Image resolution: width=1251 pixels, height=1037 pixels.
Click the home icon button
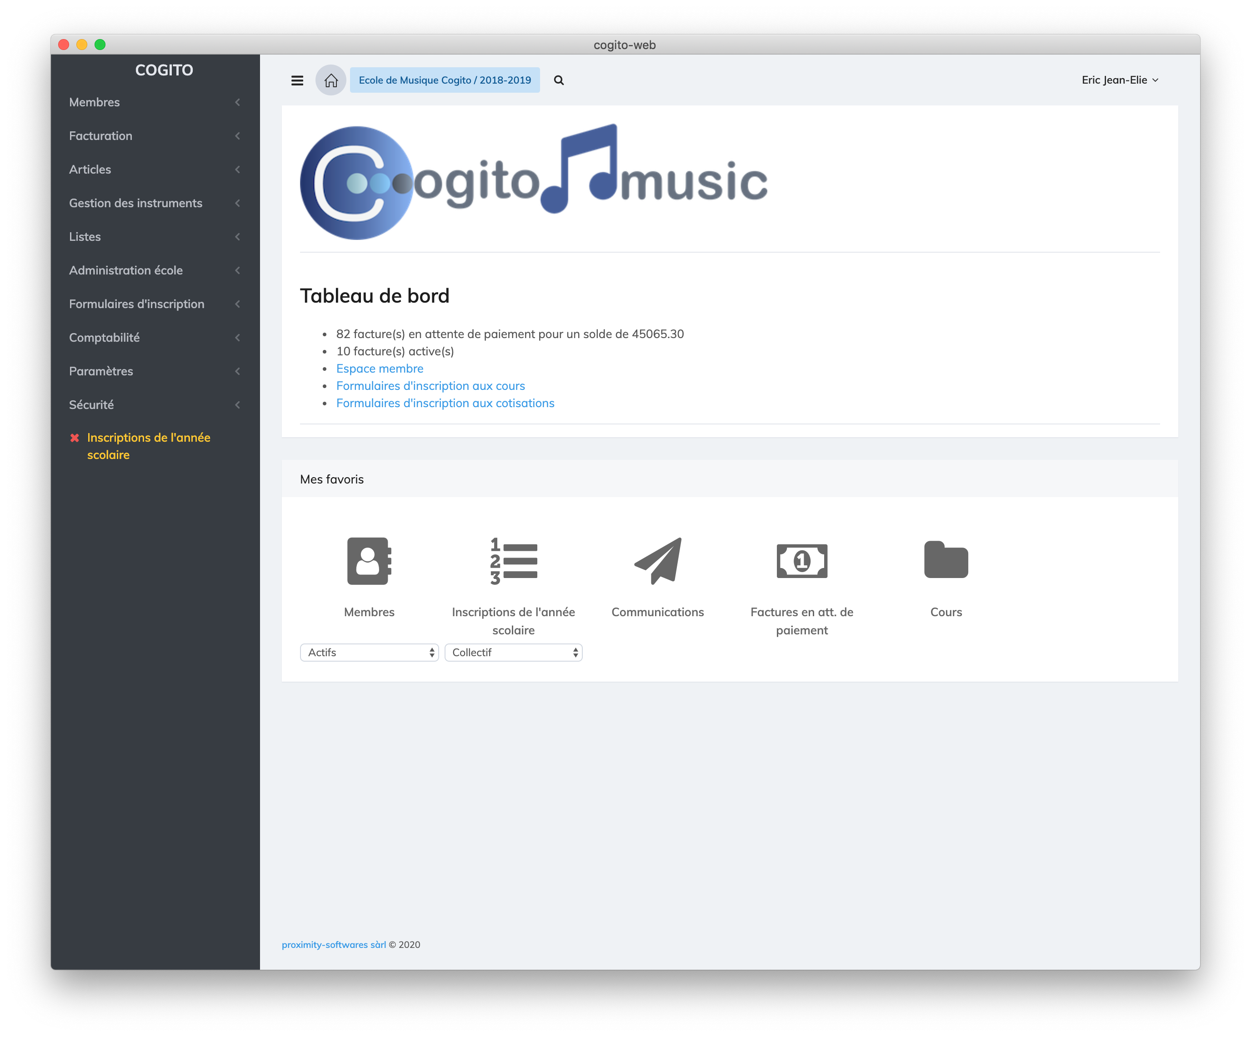(330, 80)
